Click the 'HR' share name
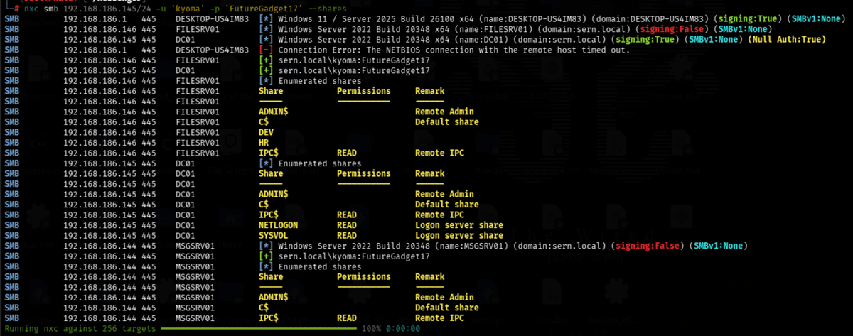This screenshot has width=853, height=336. (x=264, y=143)
